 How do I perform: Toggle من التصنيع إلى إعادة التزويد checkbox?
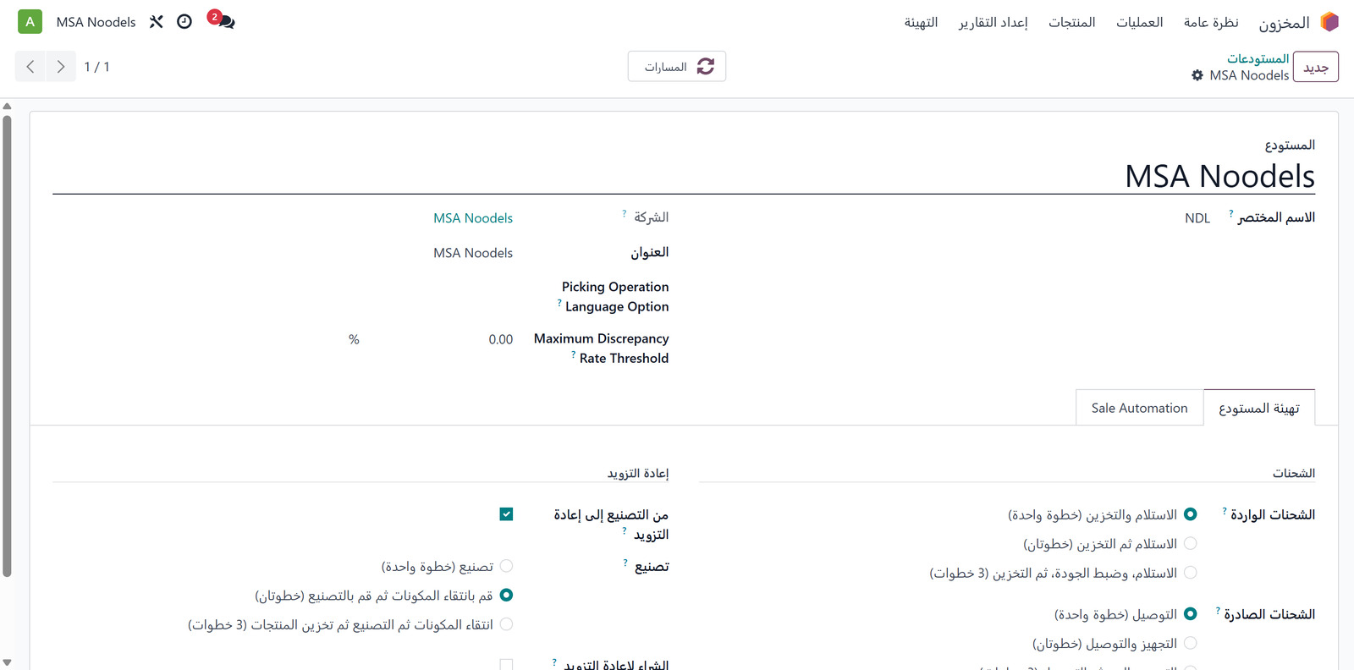pos(506,514)
